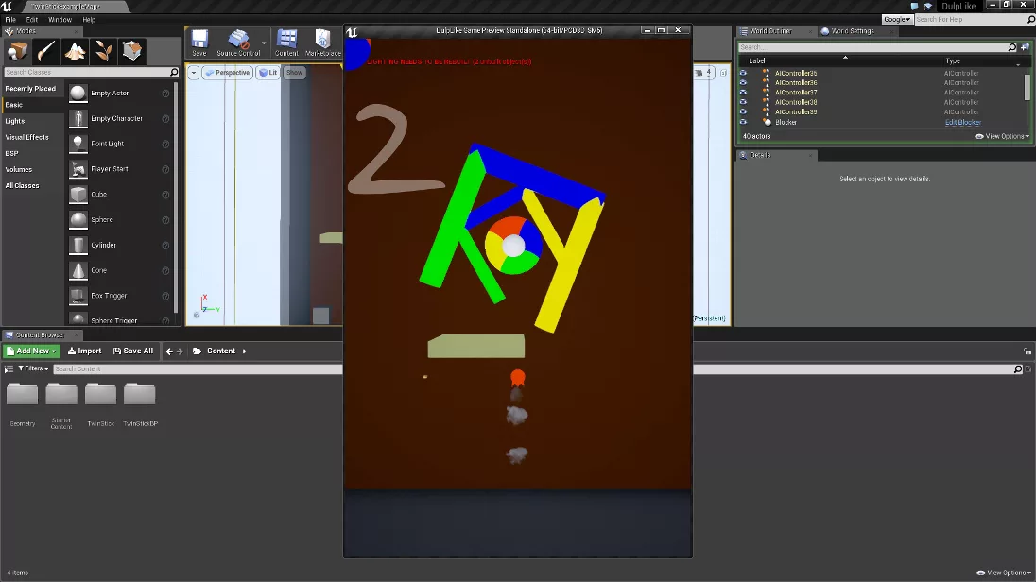Image resolution: width=1036 pixels, height=582 pixels.
Task: Click the Sphere shape icon
Action: click(x=78, y=220)
